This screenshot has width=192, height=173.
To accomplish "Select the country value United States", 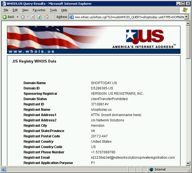I will click(x=101, y=142).
